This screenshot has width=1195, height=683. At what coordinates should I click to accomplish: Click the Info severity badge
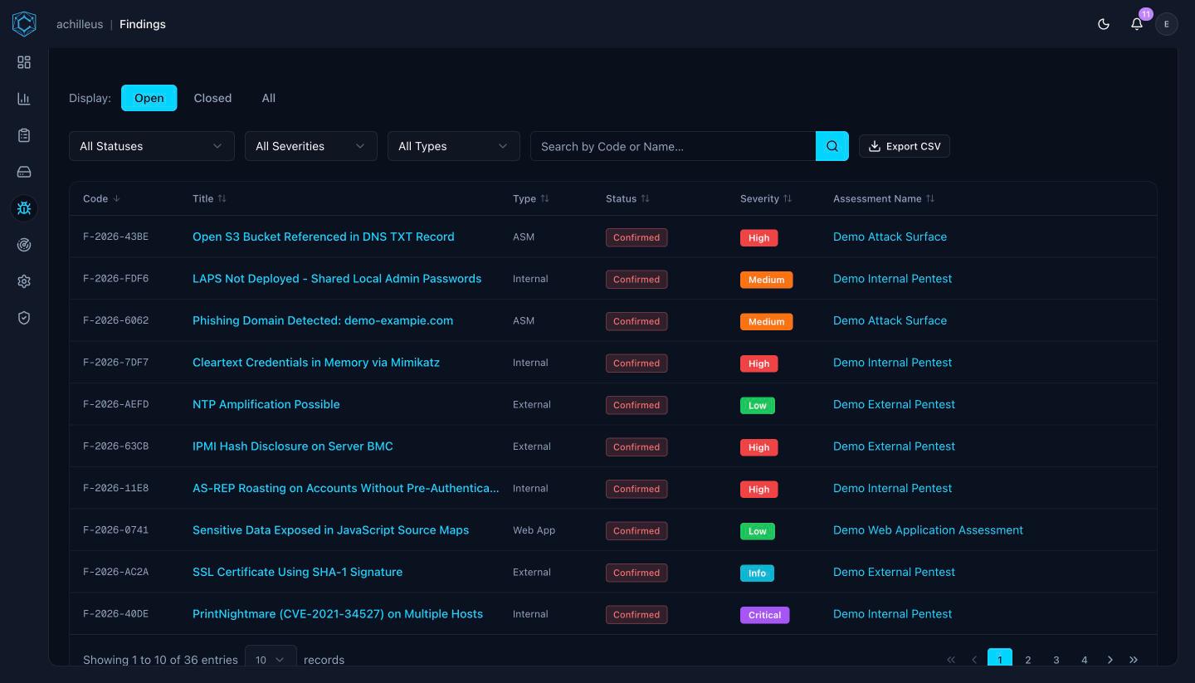757,573
